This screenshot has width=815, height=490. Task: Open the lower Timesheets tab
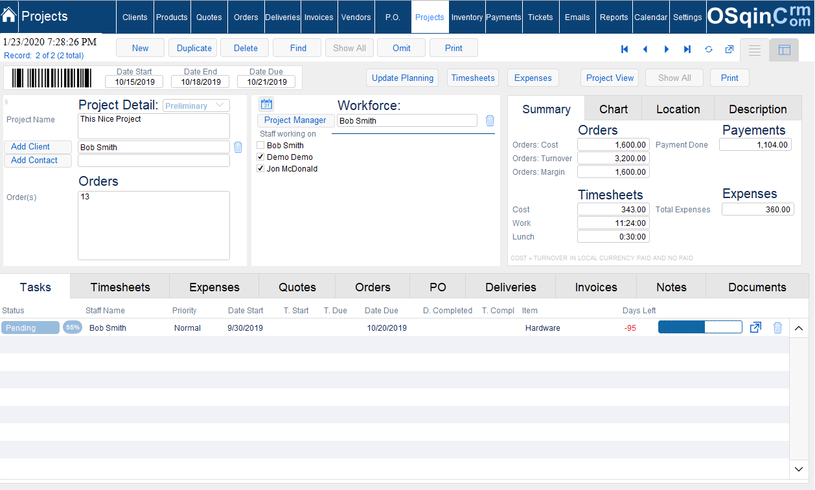pyautogui.click(x=120, y=287)
